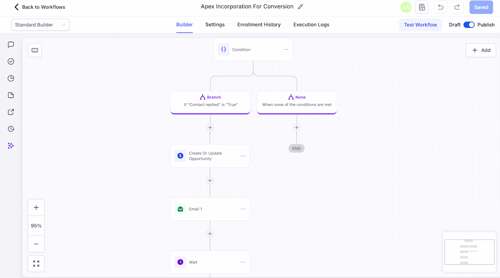
Task: Fit workflow to screen with expand icon
Action: point(36,263)
